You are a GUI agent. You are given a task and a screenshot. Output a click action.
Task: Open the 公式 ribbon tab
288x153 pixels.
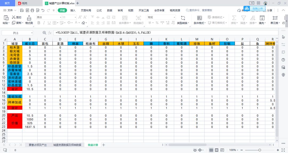pos(99,10)
